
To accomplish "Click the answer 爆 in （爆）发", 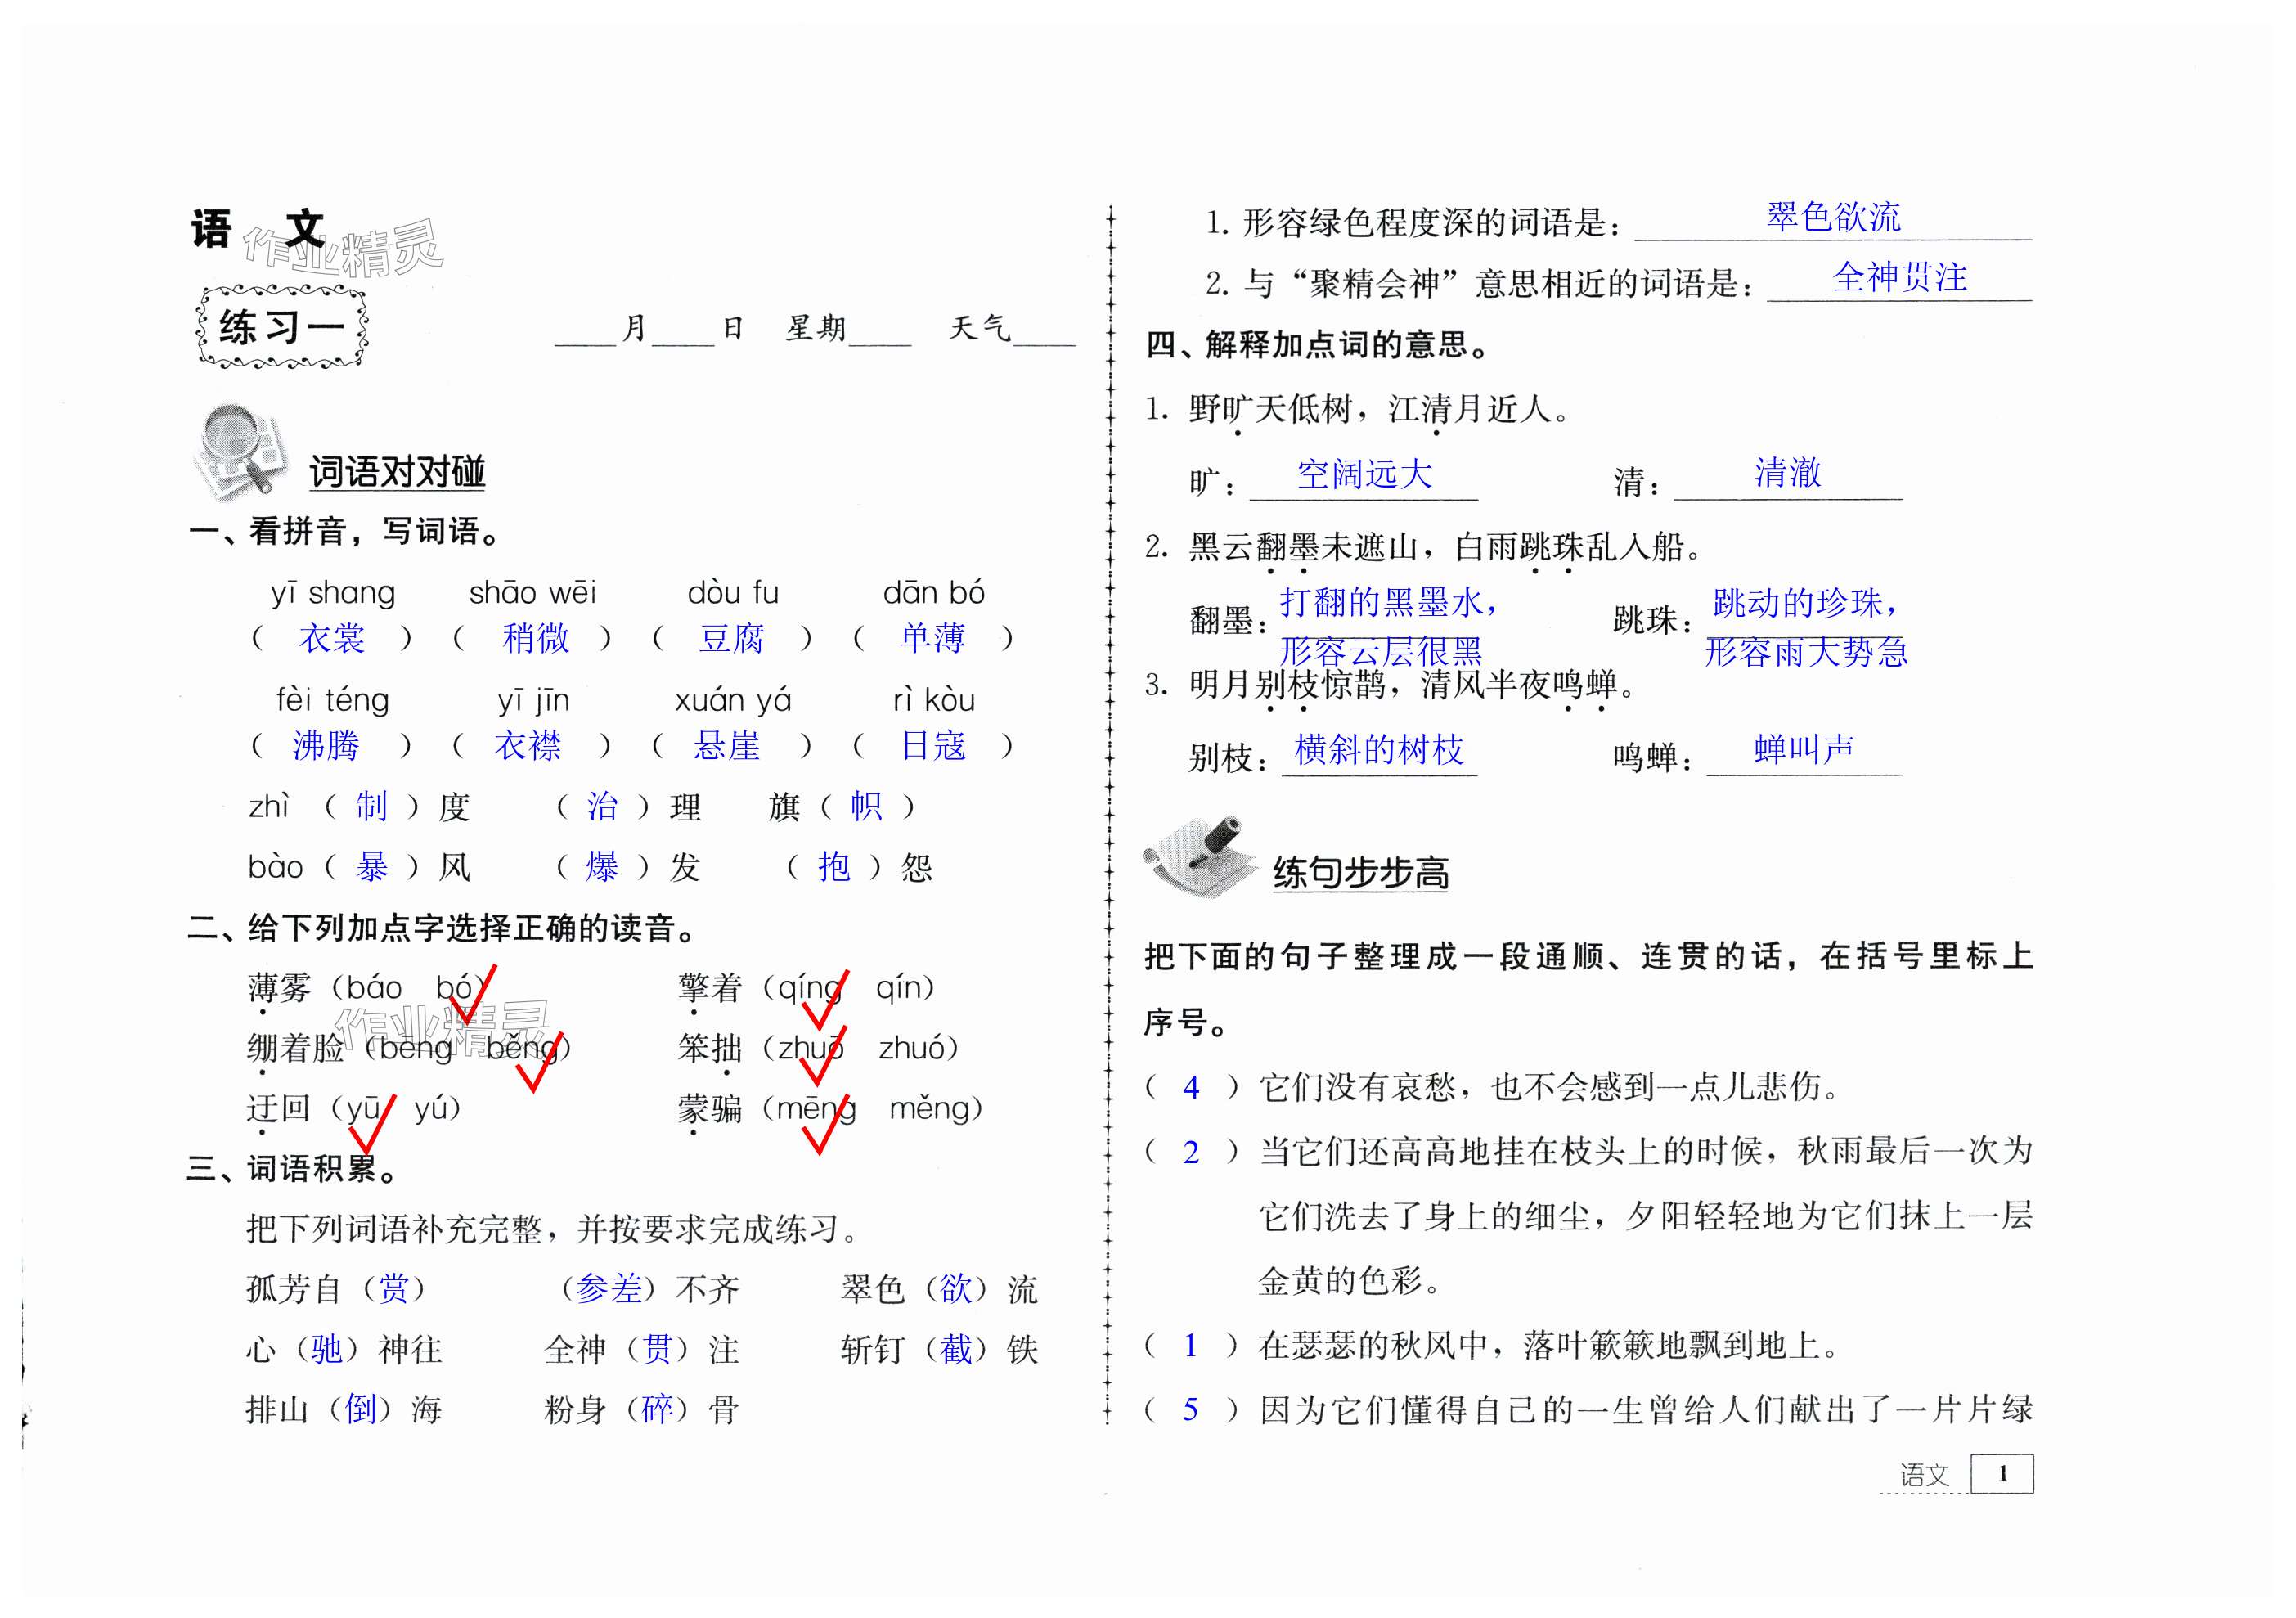I will [603, 866].
